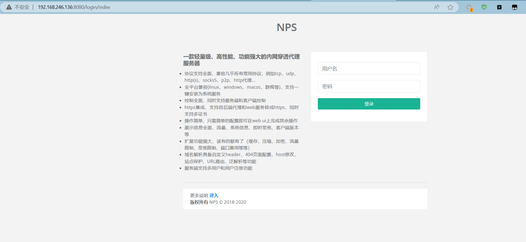Click the not-secure warning triangle icon

point(9,7)
